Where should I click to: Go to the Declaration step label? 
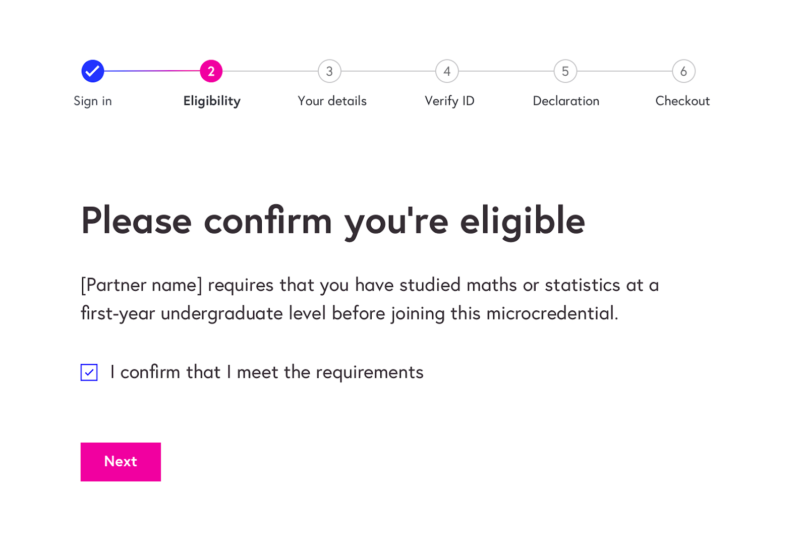pos(566,101)
